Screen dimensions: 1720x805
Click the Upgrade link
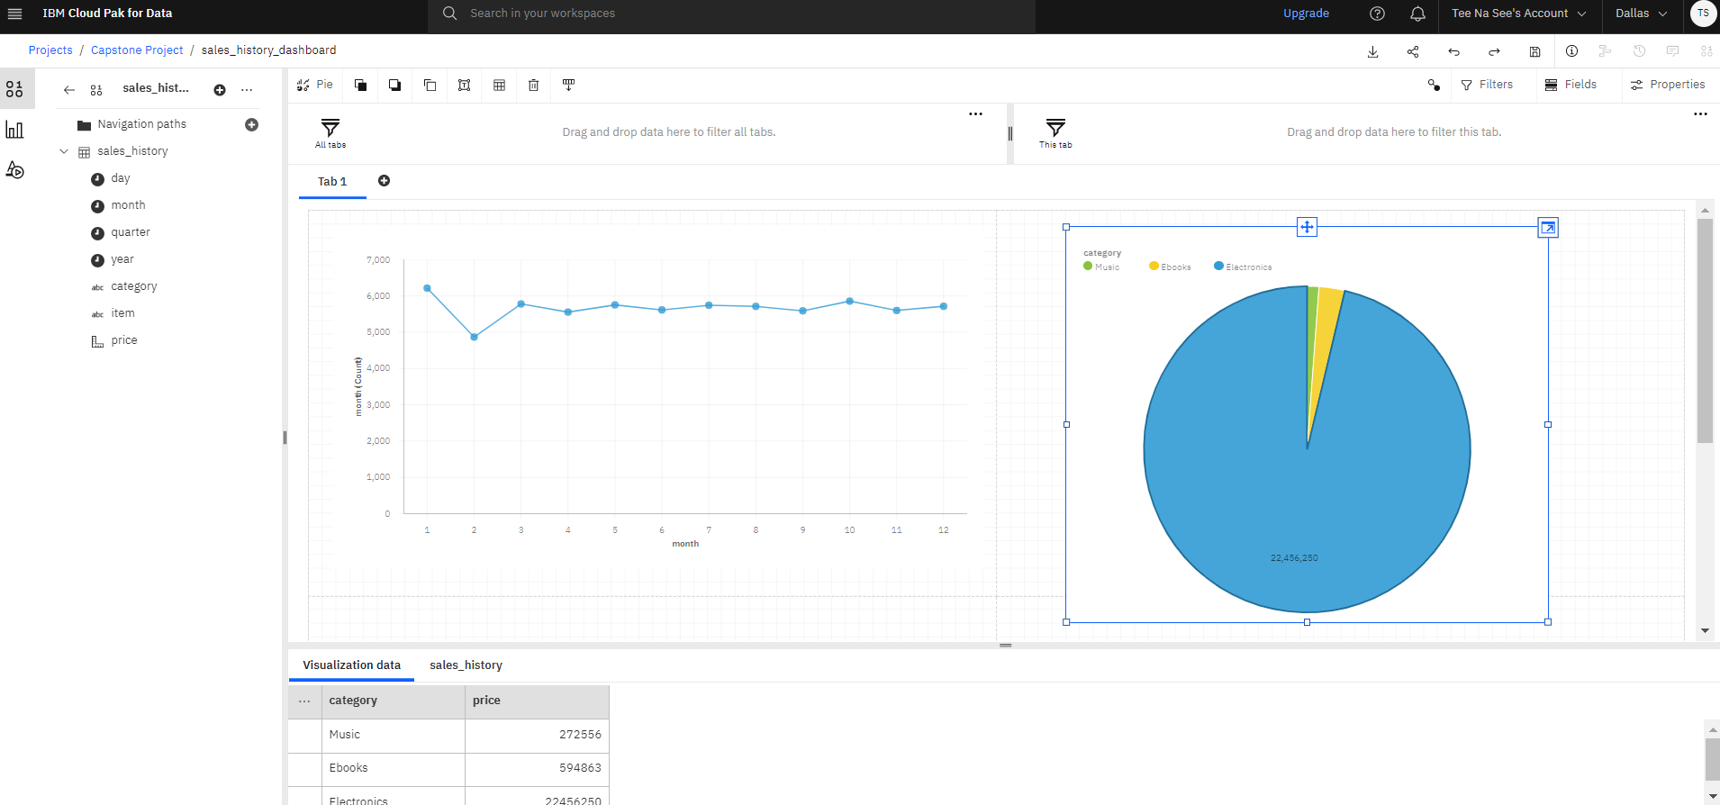[x=1306, y=14]
